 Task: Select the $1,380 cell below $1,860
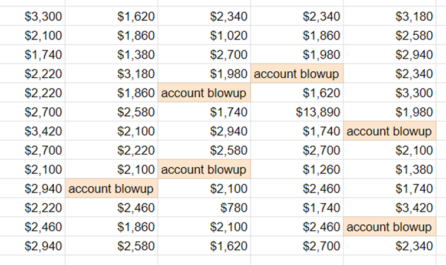coord(111,55)
